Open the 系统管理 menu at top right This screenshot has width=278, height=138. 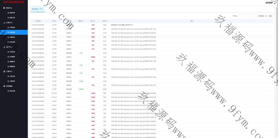click(269, 2)
